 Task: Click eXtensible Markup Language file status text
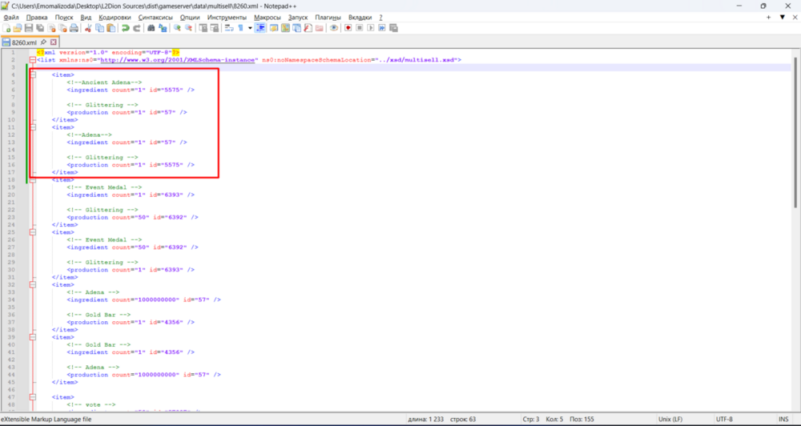point(46,419)
